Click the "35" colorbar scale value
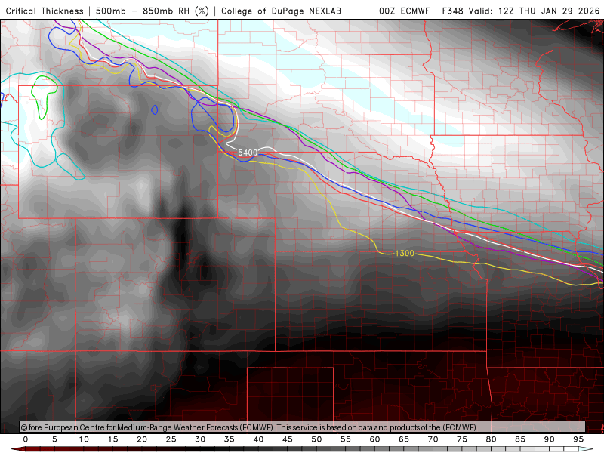The image size is (604, 453). [230, 439]
